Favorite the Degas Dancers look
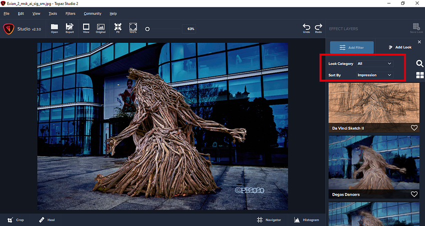The image size is (425, 226). (x=414, y=194)
